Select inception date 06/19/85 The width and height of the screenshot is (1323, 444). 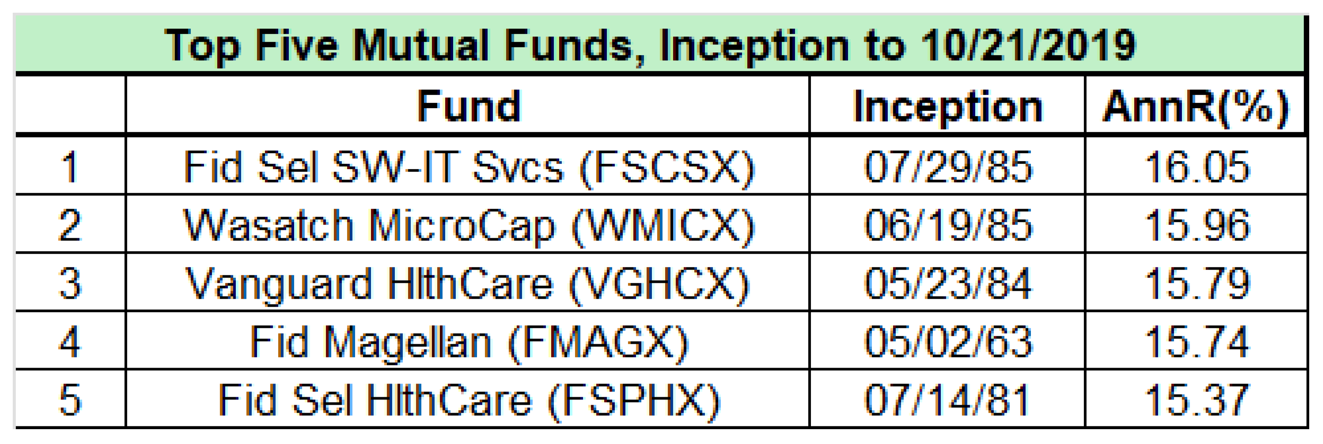click(948, 226)
